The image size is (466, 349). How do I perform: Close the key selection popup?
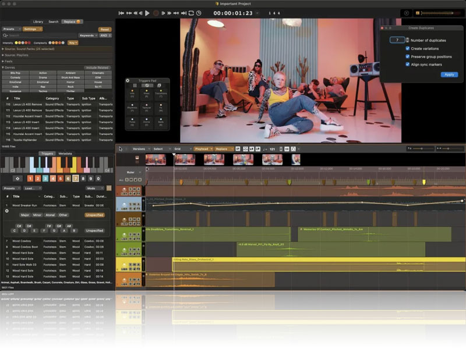click(x=7, y=211)
